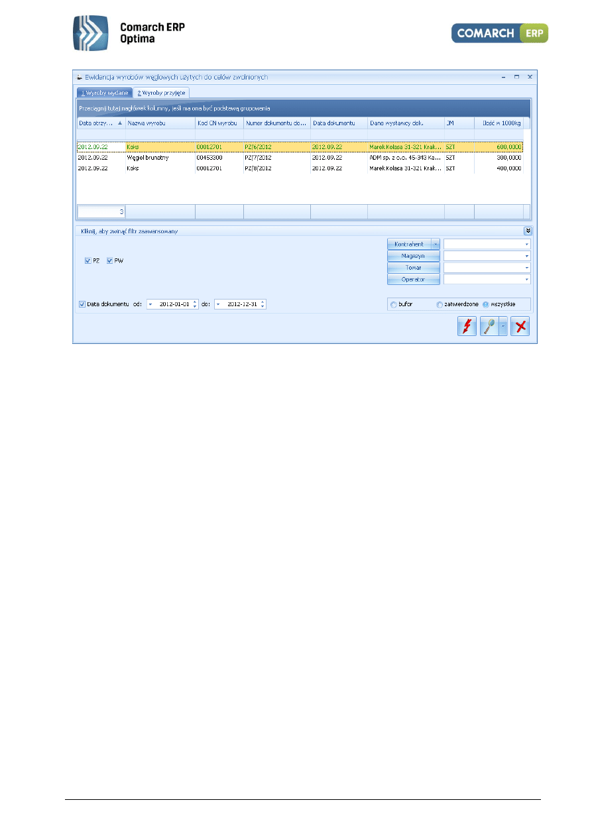This screenshot has width=592, height=837.
Task: Toggle the PW checkbox
Action: (109, 261)
